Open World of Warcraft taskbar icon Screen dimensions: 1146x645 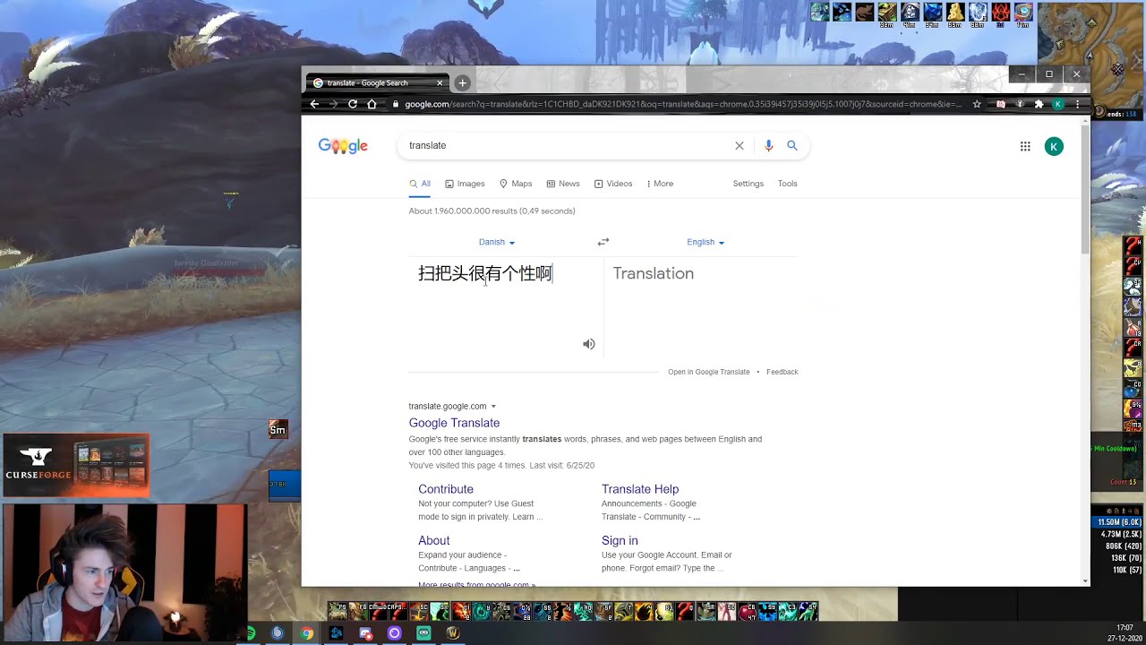click(x=452, y=633)
